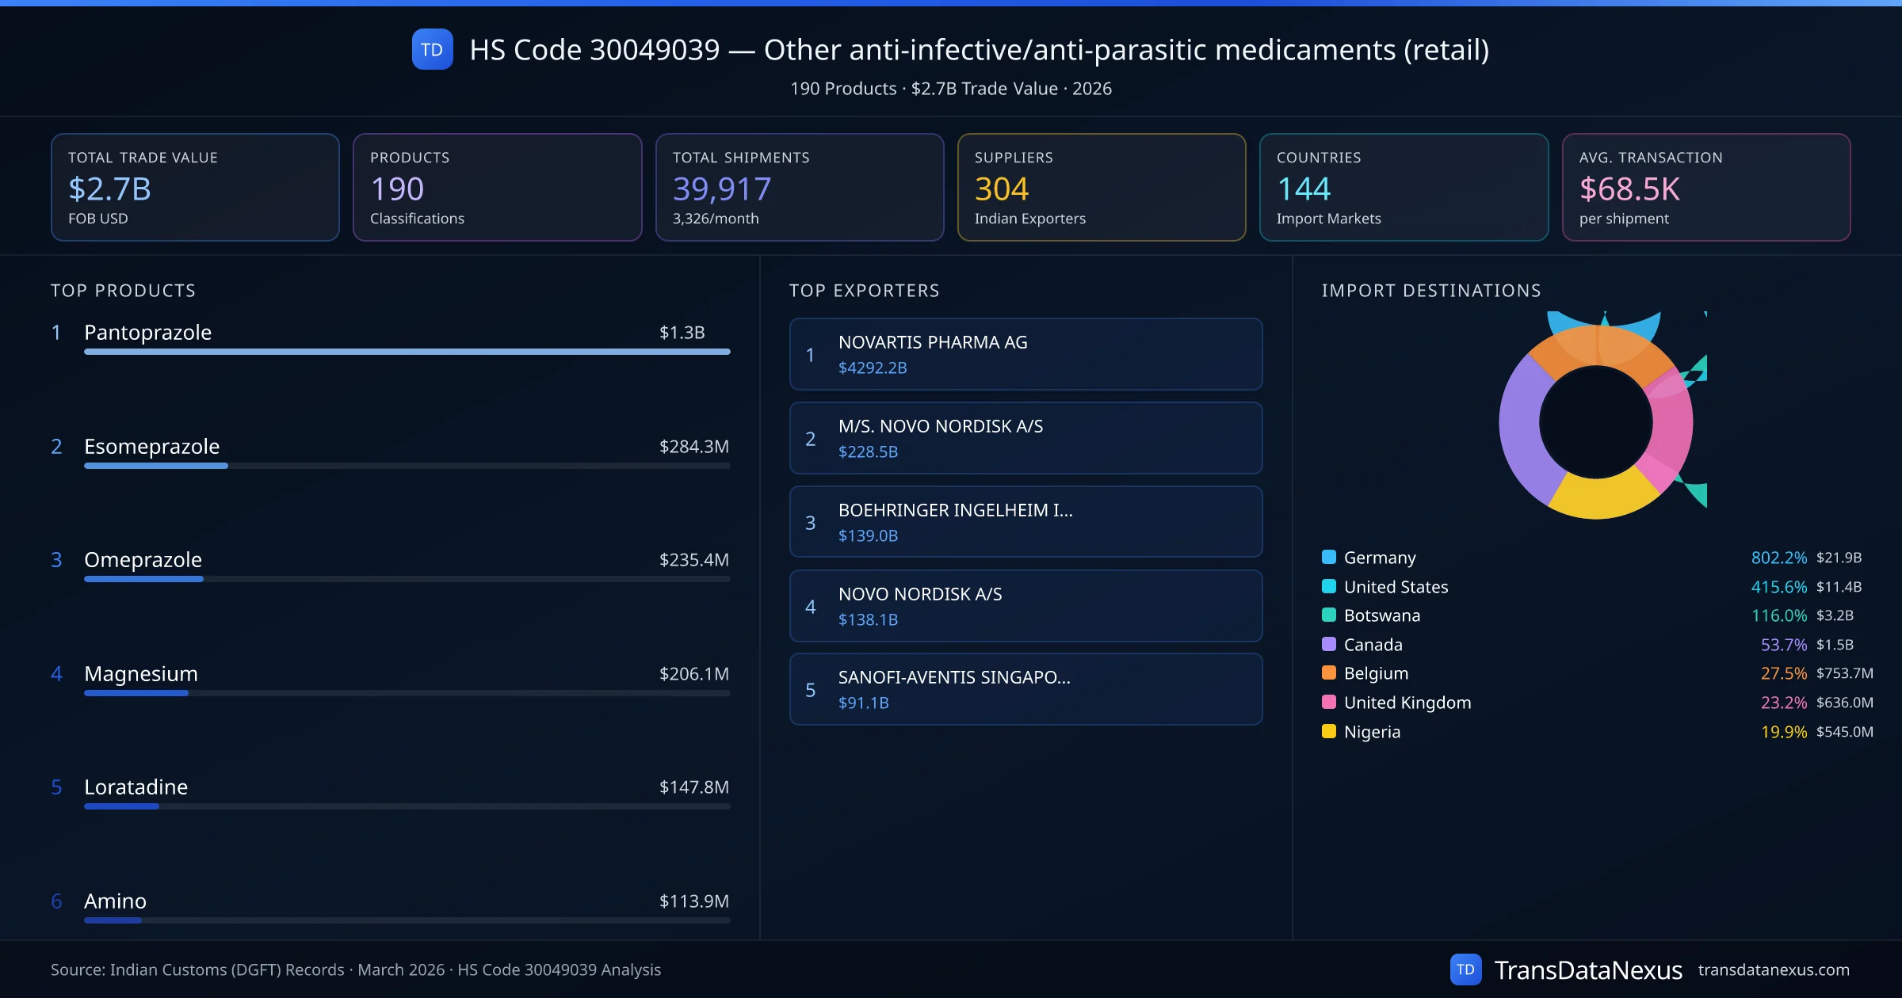Click the TD logo in the footer
The image size is (1902, 998).
1465,969
